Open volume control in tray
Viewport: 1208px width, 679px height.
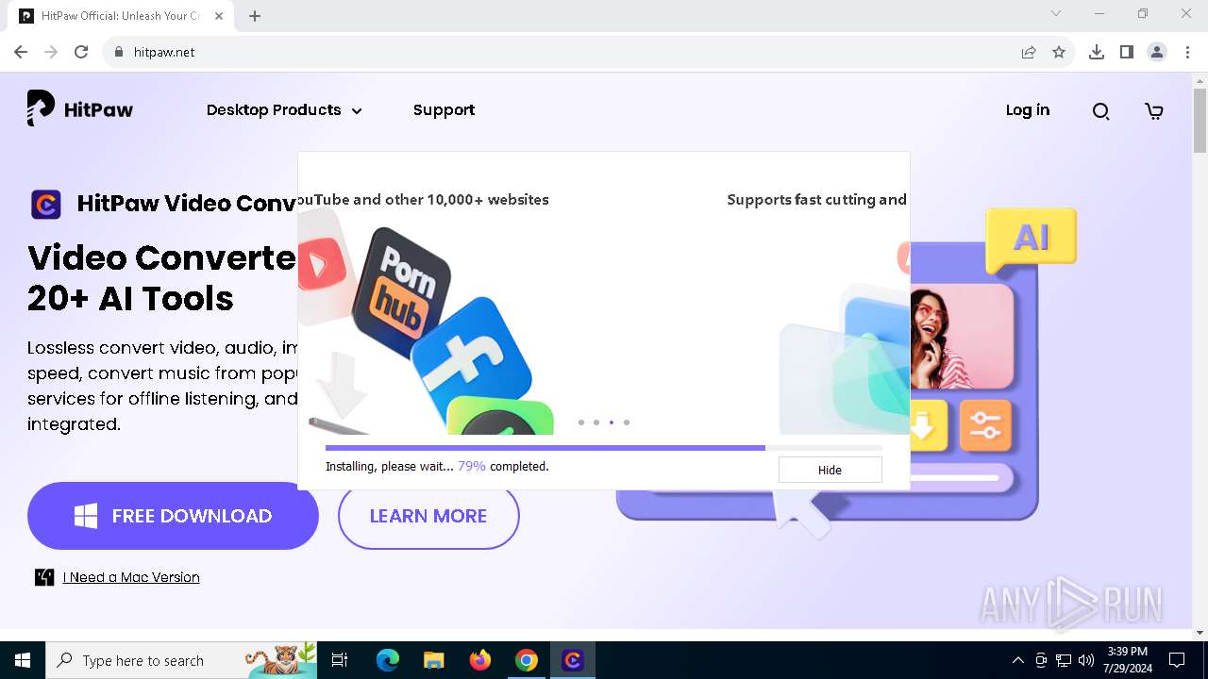point(1086,660)
